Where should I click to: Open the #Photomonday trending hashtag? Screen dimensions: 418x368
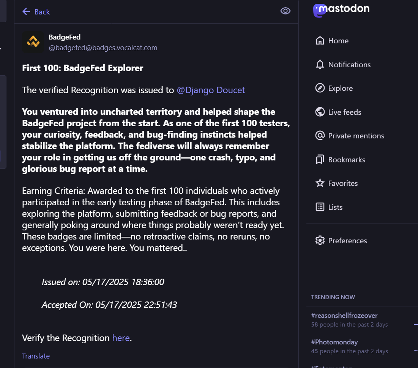click(x=334, y=342)
